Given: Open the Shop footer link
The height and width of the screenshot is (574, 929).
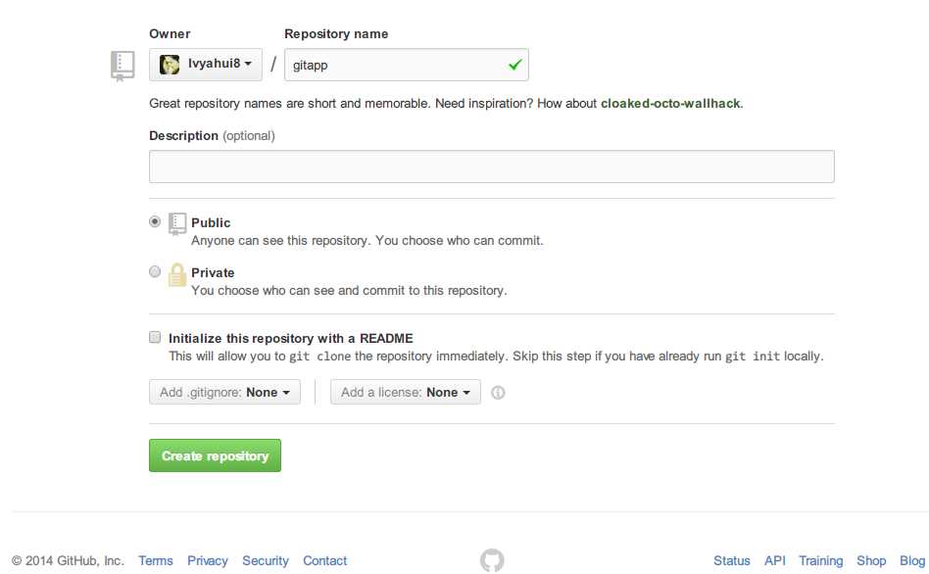Looking at the screenshot, I should point(871,560).
